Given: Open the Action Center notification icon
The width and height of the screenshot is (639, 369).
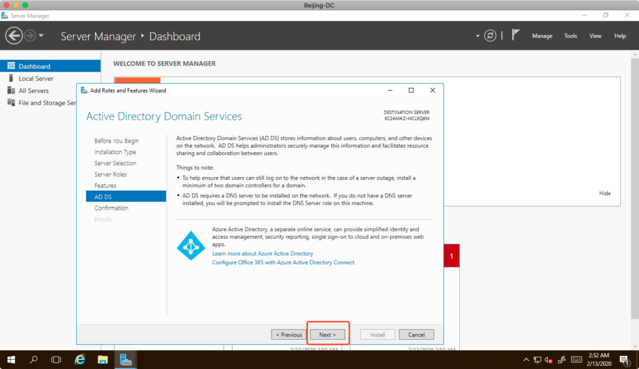Looking at the screenshot, I should coord(624,360).
